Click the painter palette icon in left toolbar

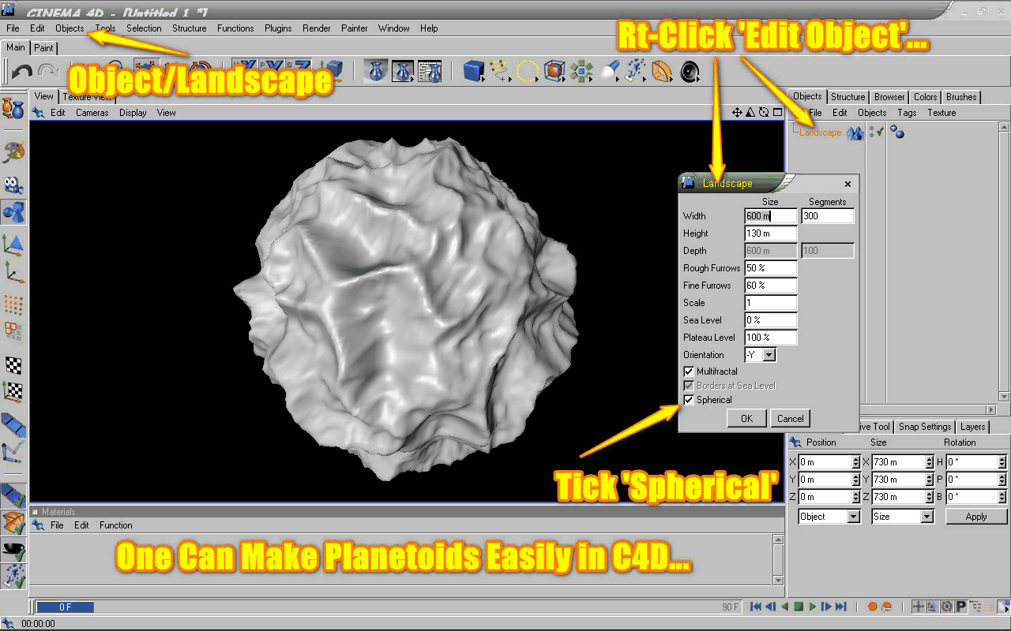point(13,151)
